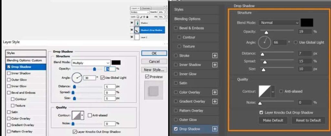Open the Layers panel Fill arrow
Image resolution: width=331 pixels, height=136 pixels.
[x=166, y=17]
